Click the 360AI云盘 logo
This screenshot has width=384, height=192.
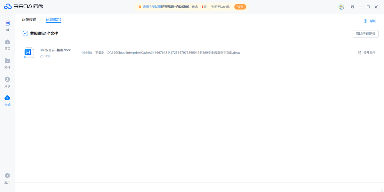point(23,7)
